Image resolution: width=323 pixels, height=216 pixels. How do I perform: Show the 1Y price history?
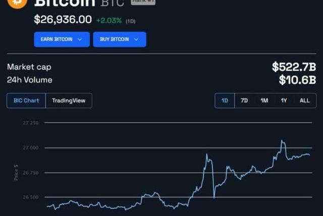pos(284,101)
